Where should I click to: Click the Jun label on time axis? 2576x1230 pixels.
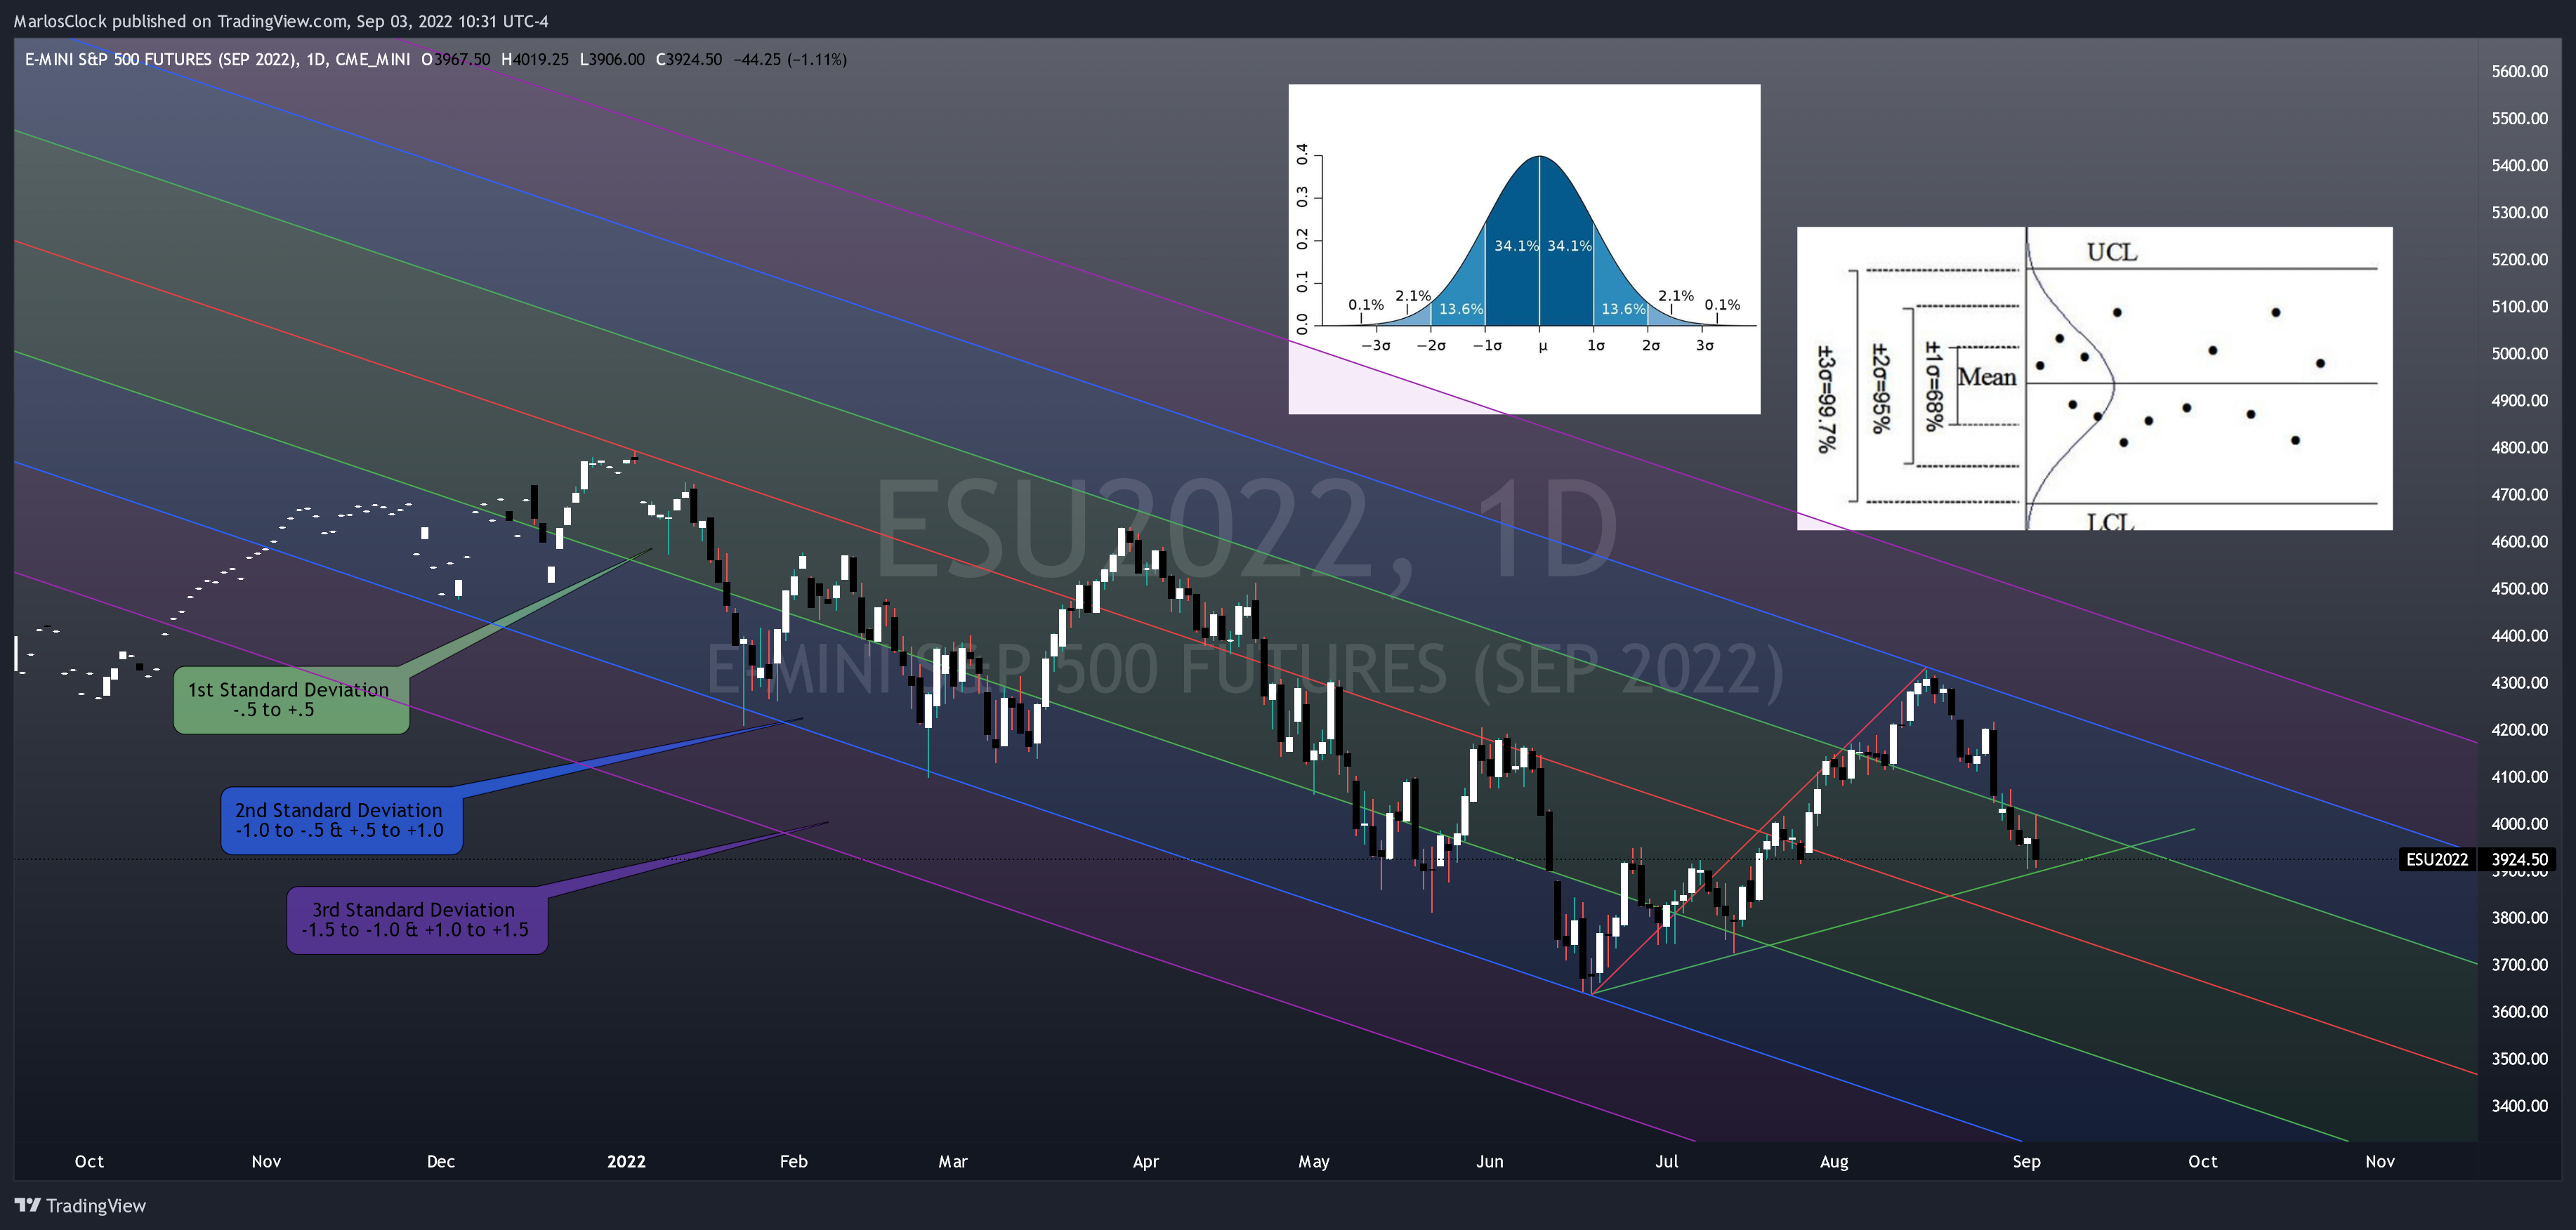(1489, 1161)
